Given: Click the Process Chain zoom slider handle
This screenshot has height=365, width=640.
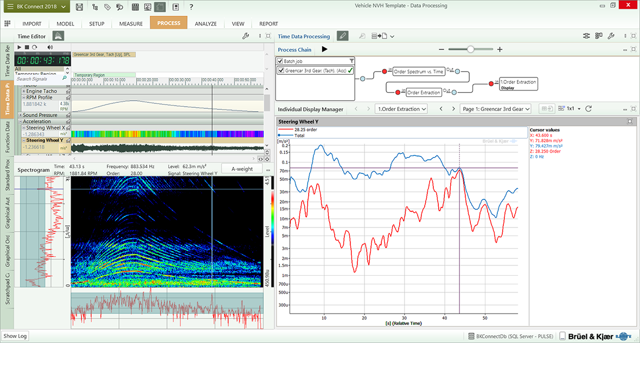Looking at the screenshot, I should (x=471, y=49).
